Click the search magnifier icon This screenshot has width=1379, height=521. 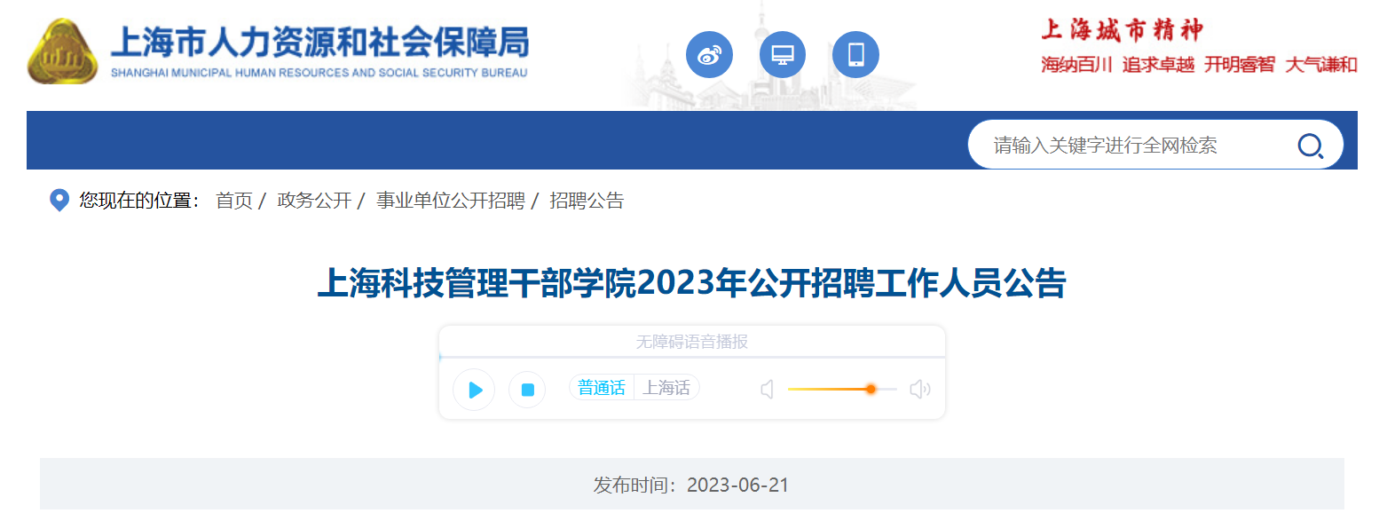click(x=1310, y=146)
